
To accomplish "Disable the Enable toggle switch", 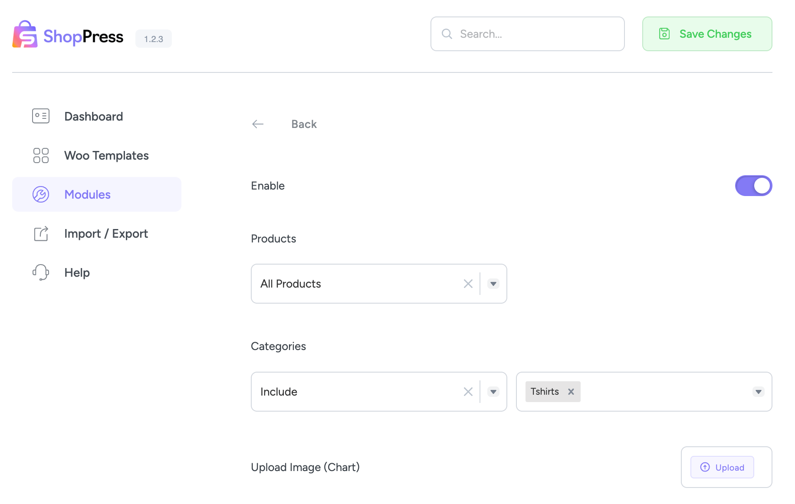I will click(753, 186).
